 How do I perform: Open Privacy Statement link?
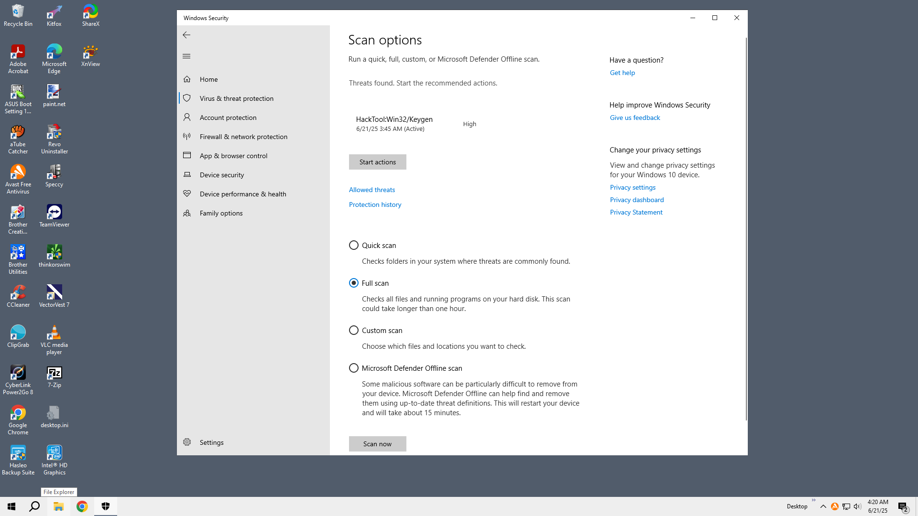(x=636, y=212)
